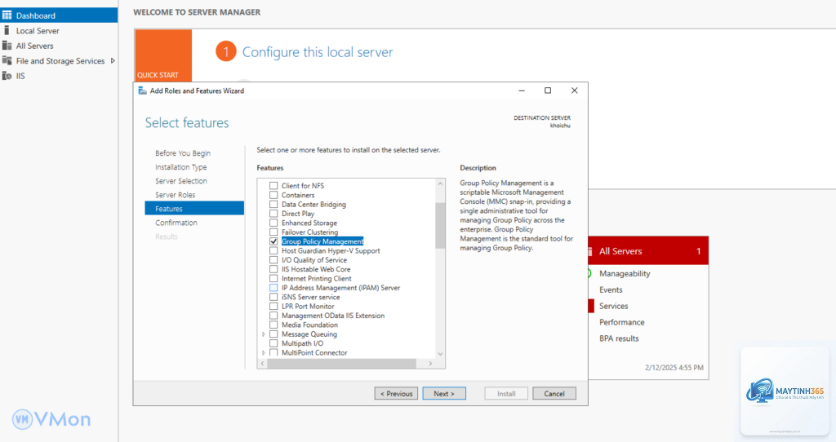Check LPR Port Monitor feature
The height and width of the screenshot is (442, 836).
coord(273,306)
